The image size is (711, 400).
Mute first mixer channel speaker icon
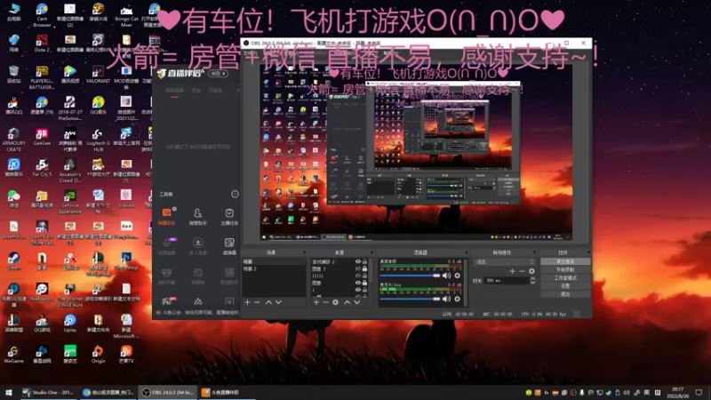coord(447,276)
